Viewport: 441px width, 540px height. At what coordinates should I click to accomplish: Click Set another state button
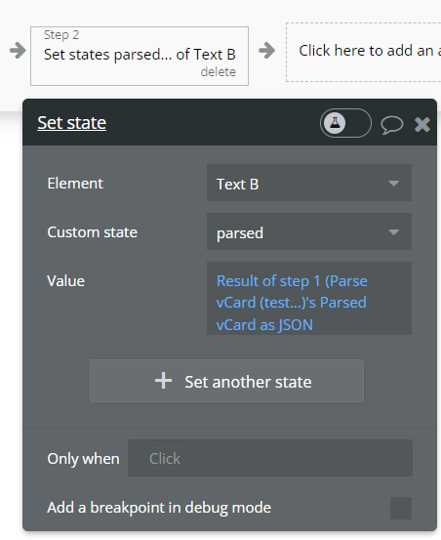pyautogui.click(x=226, y=381)
